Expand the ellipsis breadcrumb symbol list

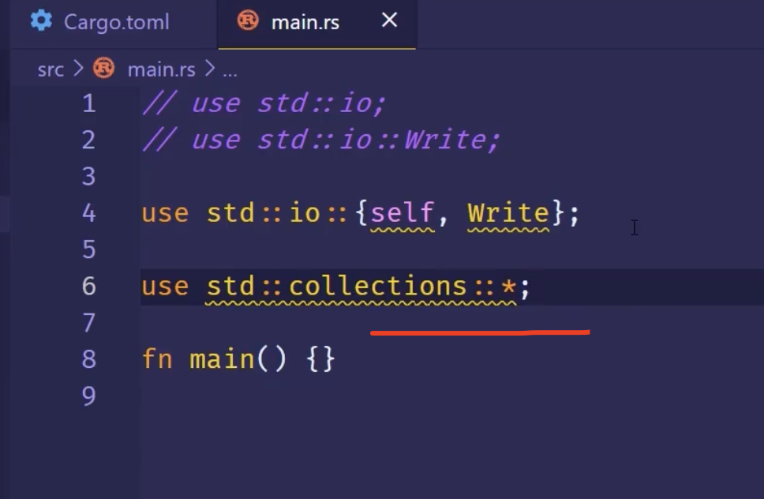[230, 69]
